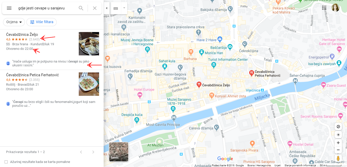Screen dimensions: 347x167
Task: Collapse the side panel arrow
Action: click(106, 8)
